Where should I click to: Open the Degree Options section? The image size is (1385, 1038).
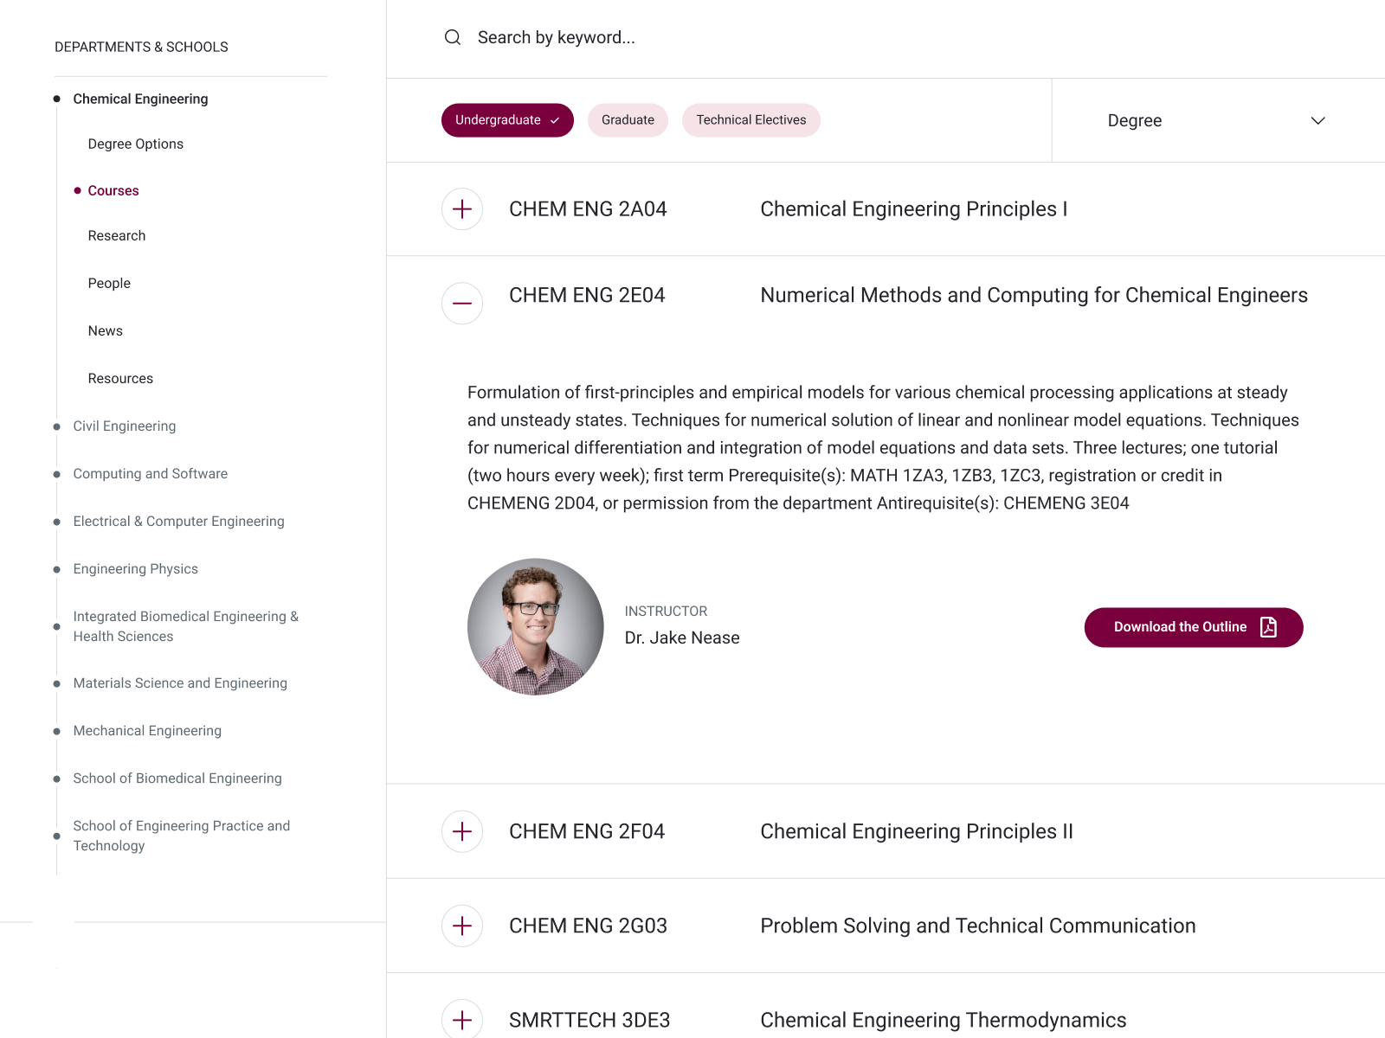135,144
